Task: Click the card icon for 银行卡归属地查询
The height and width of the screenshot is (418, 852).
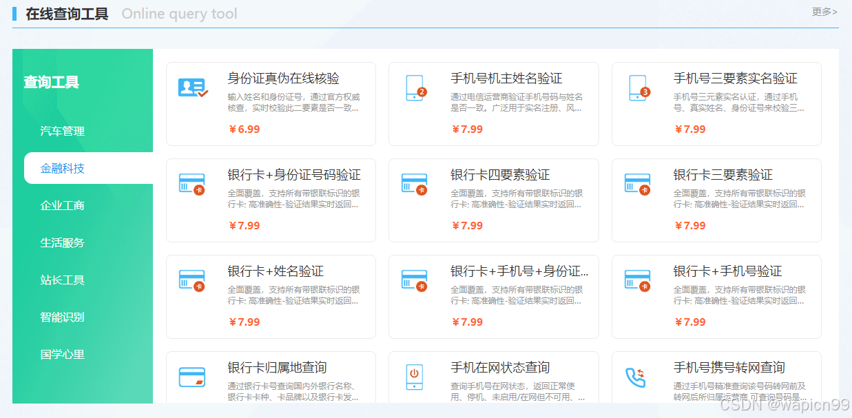Action: [192, 377]
